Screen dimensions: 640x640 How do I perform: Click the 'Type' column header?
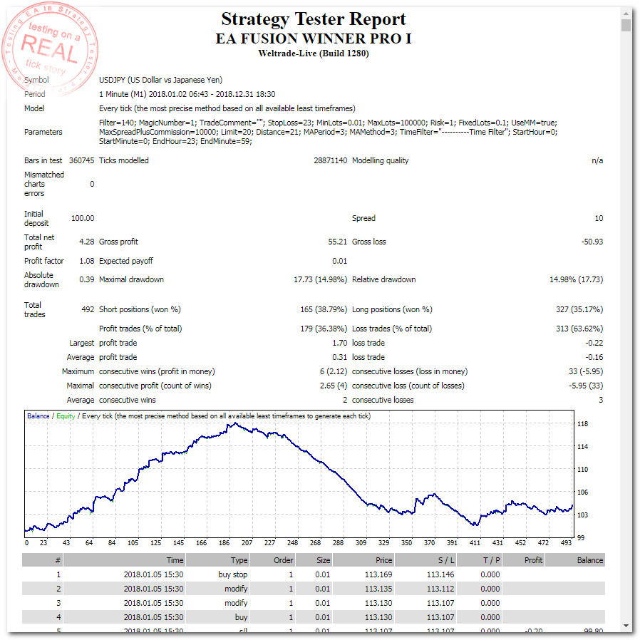218,560
